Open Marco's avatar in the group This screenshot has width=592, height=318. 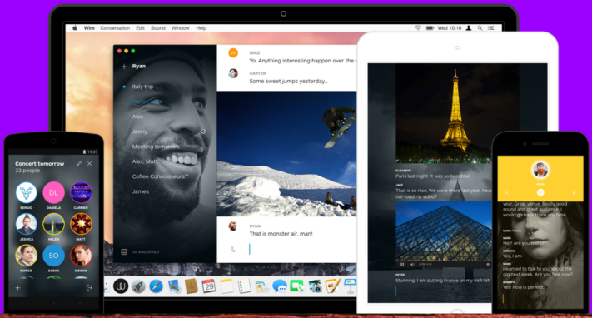pyautogui.click(x=26, y=256)
